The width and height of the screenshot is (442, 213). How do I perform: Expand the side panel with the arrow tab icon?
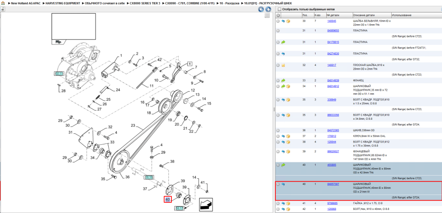(2, 9)
